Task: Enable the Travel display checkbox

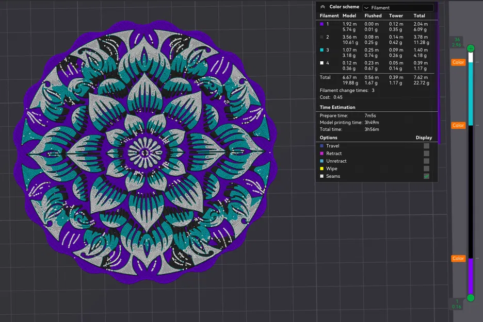Action: point(427,146)
